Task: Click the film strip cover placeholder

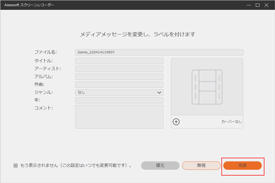Action: coord(207,87)
